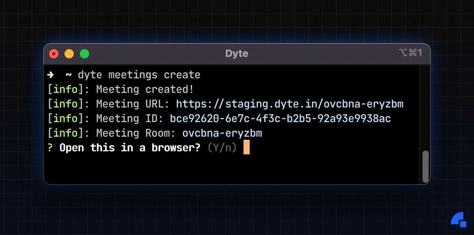Click the orange cursor at the prompt
Screen dimensions: 474x235
(x=247, y=147)
